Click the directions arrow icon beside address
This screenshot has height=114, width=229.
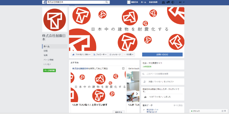144,110
